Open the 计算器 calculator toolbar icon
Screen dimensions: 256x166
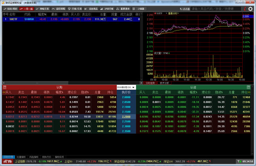(x=139, y=9)
